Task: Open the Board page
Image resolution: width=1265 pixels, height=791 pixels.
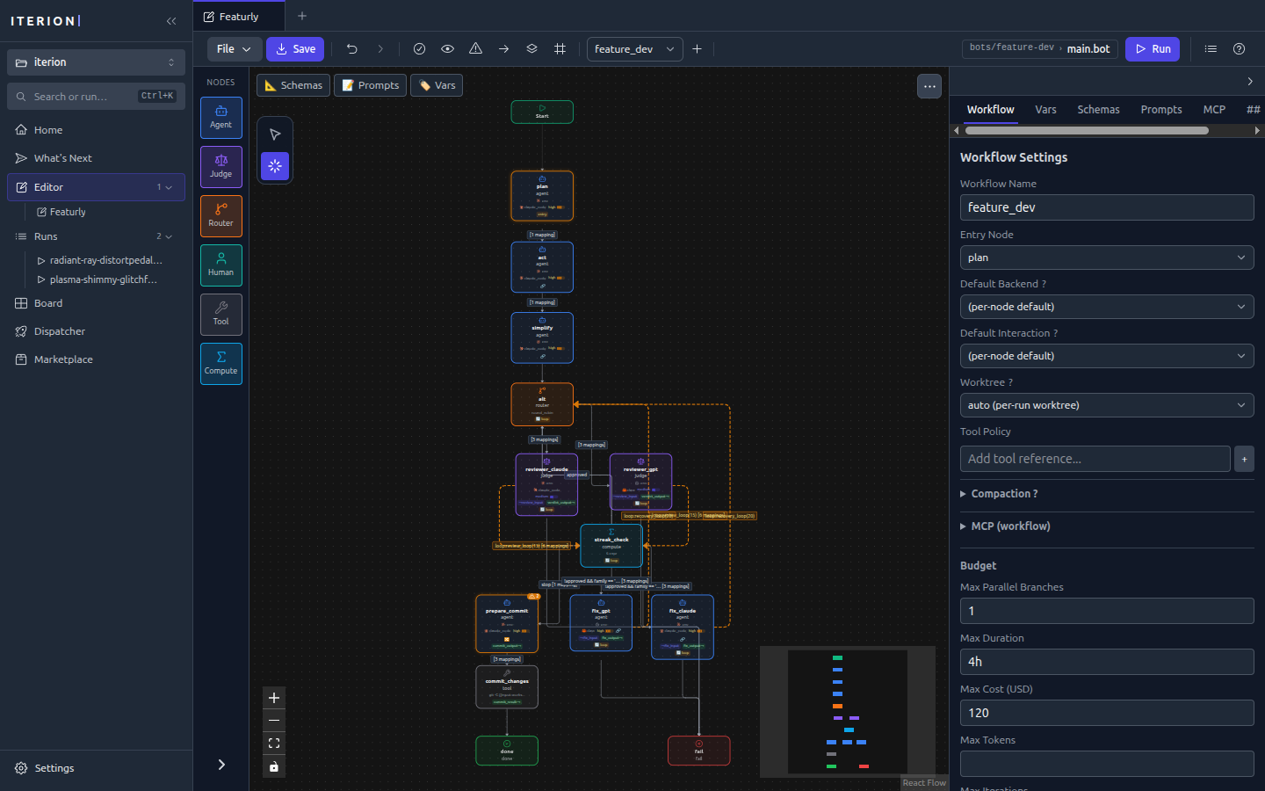Action: (x=97, y=303)
